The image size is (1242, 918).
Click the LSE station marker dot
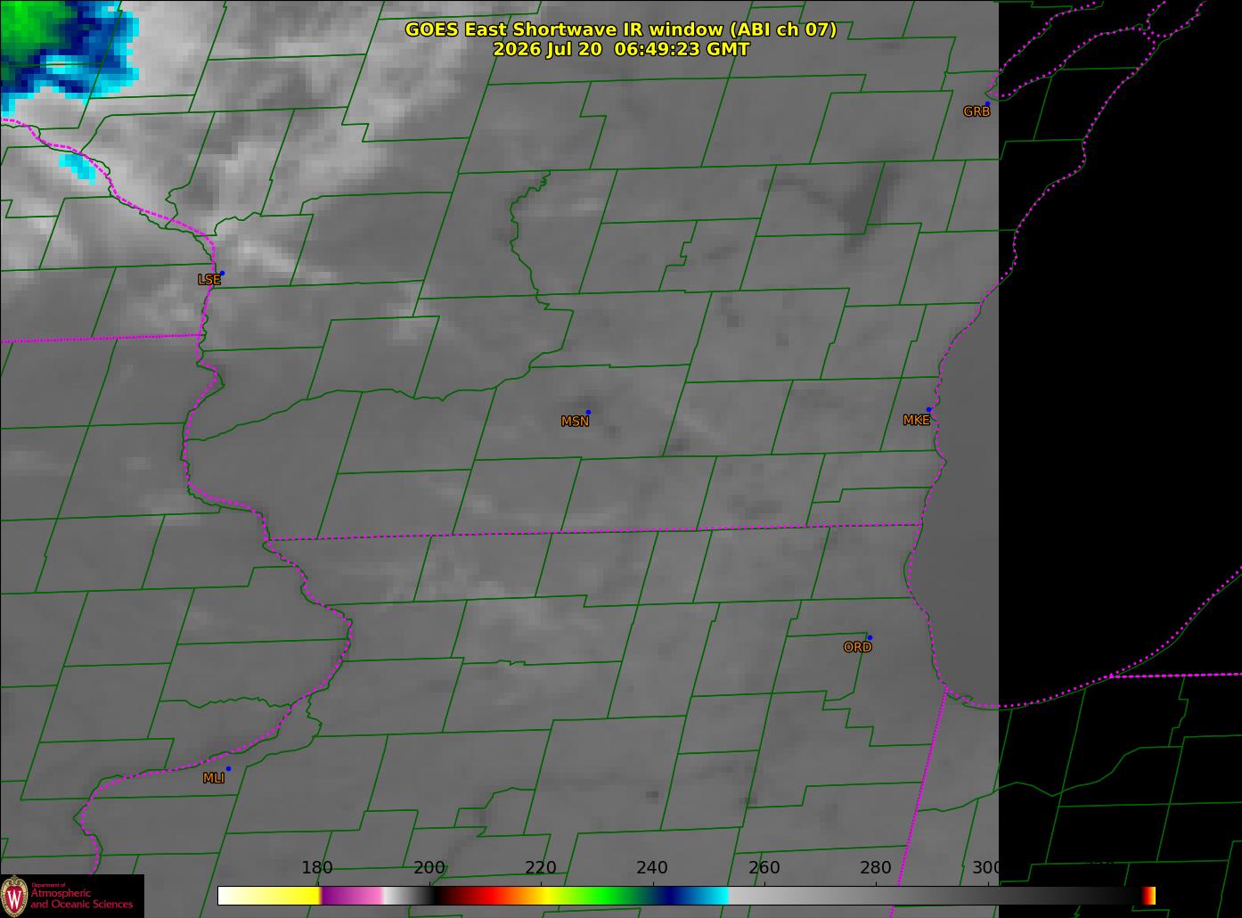pos(222,273)
